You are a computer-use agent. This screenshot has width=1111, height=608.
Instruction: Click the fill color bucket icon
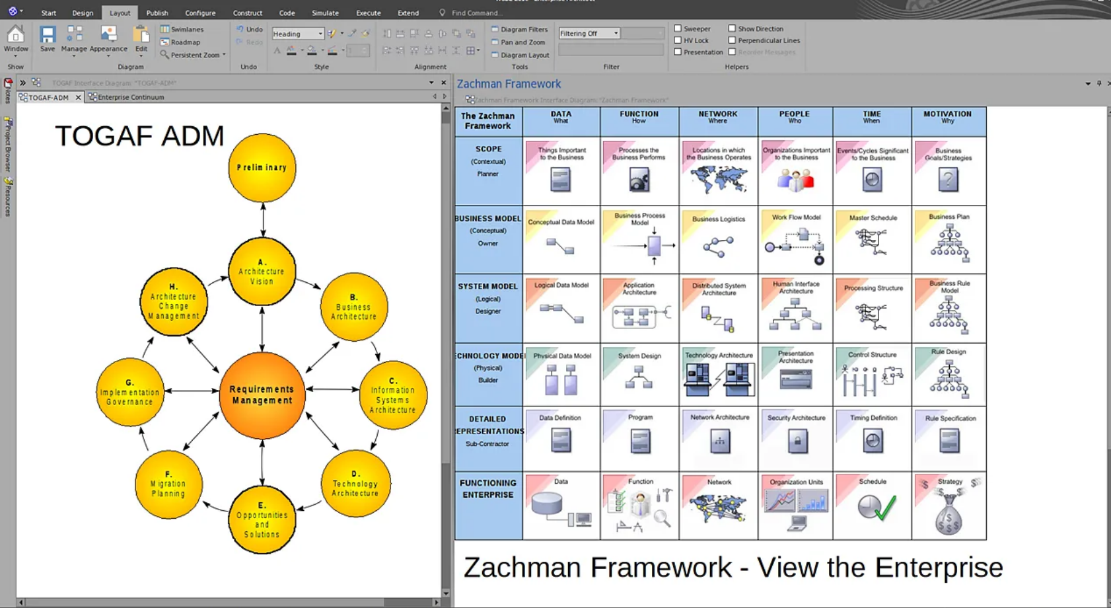click(x=312, y=50)
